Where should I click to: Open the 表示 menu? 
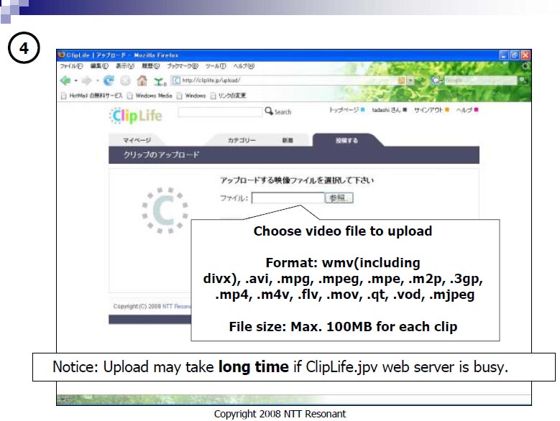124,66
